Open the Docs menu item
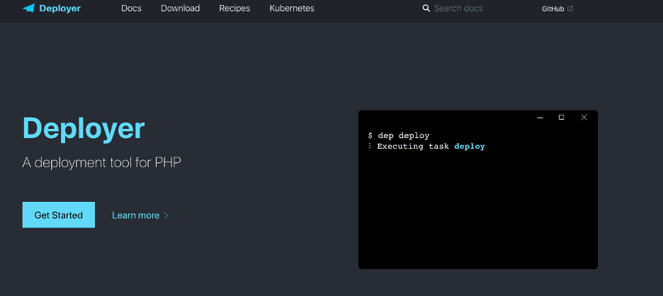Viewport: 663px width, 296px height. pyautogui.click(x=131, y=8)
